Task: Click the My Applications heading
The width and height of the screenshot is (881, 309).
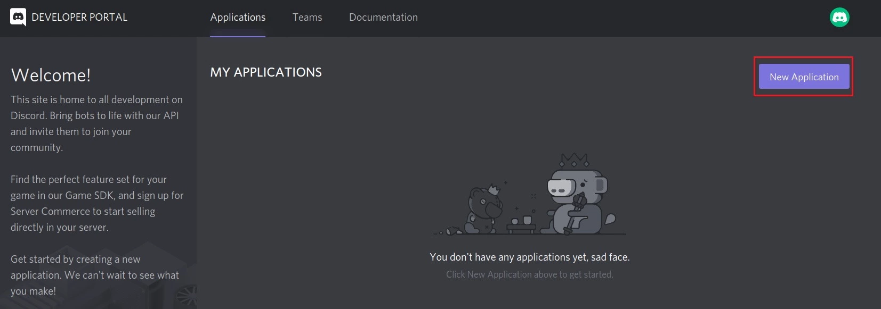Action: (266, 72)
